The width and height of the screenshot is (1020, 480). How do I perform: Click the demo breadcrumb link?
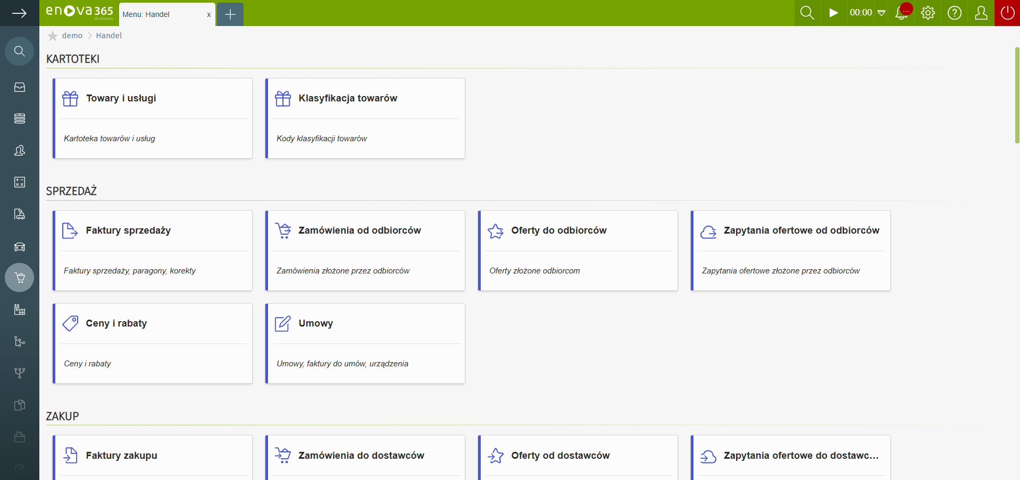click(x=72, y=36)
